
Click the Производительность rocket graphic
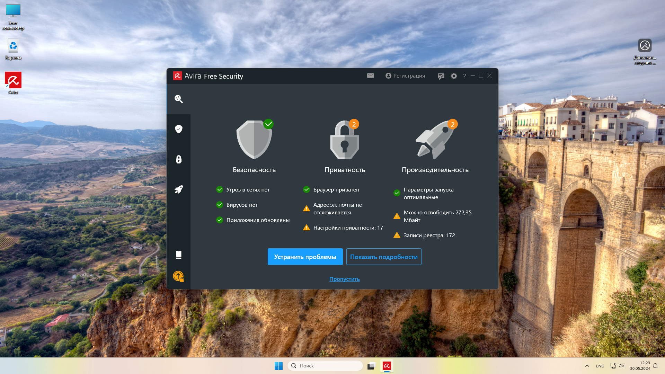tap(435, 140)
